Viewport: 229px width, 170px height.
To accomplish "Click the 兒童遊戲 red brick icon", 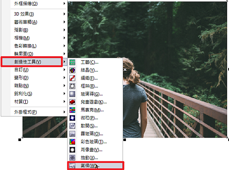I will pos(72,102).
